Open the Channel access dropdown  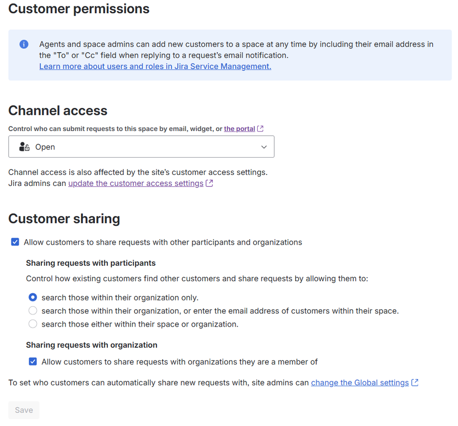(x=141, y=147)
